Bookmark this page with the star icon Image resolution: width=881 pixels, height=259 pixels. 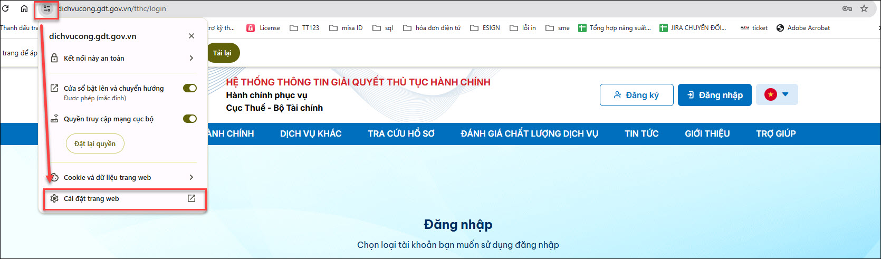[864, 8]
